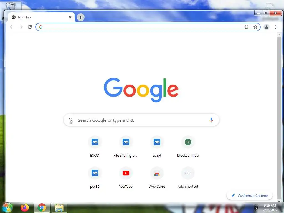
Task: Click the browser forward arrow
Action: [21, 27]
